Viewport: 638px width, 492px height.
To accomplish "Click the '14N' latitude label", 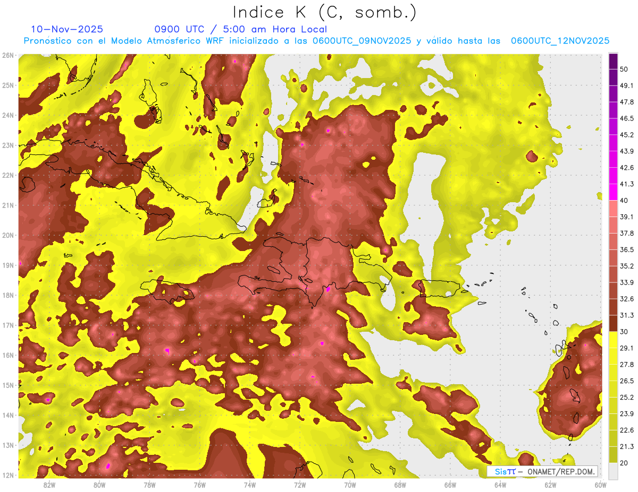I will click(8, 415).
